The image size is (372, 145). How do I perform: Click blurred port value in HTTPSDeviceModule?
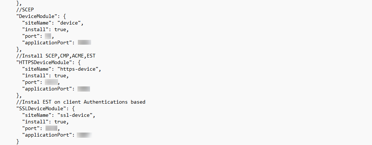(51, 82)
